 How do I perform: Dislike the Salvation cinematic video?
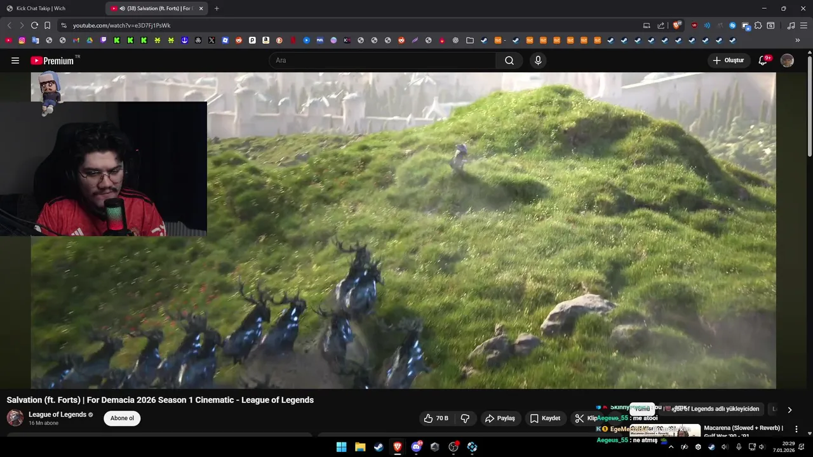click(x=465, y=418)
